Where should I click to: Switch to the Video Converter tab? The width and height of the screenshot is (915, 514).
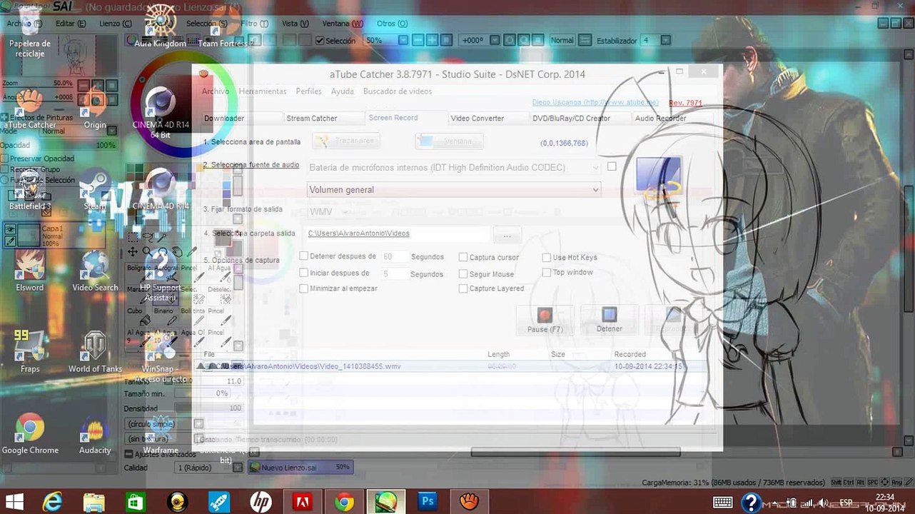coord(477,119)
